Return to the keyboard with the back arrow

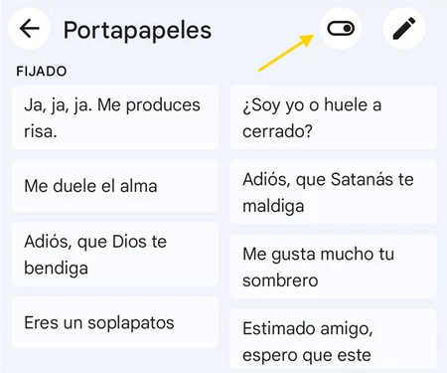tap(29, 29)
